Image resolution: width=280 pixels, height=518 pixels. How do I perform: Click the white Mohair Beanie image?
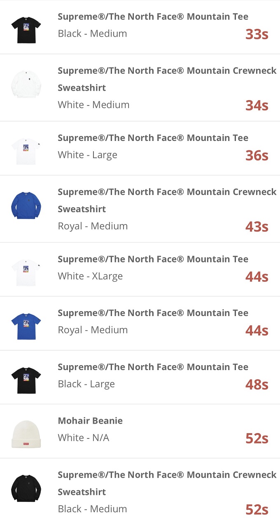coord(26,433)
